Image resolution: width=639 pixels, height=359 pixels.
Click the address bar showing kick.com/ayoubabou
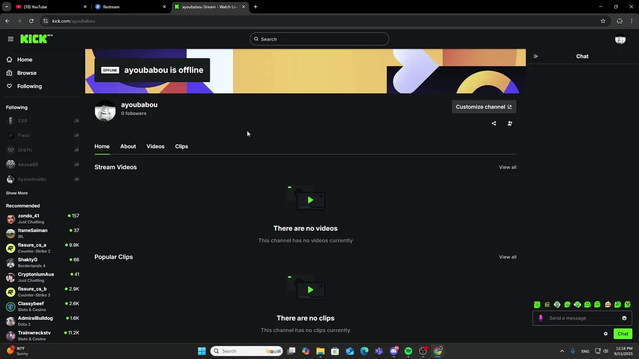[319, 21]
